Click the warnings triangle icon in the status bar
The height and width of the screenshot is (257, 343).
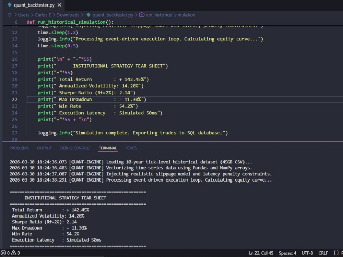[x=14, y=253]
